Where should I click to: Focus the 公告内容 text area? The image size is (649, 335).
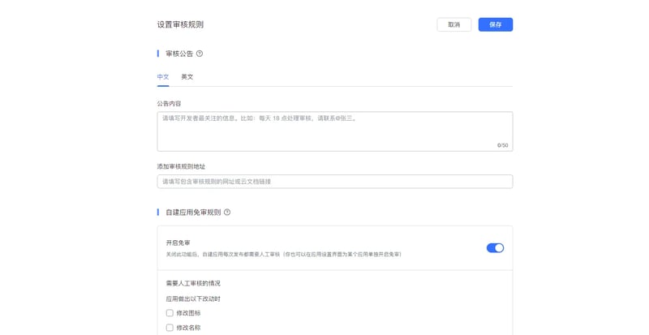(335, 131)
